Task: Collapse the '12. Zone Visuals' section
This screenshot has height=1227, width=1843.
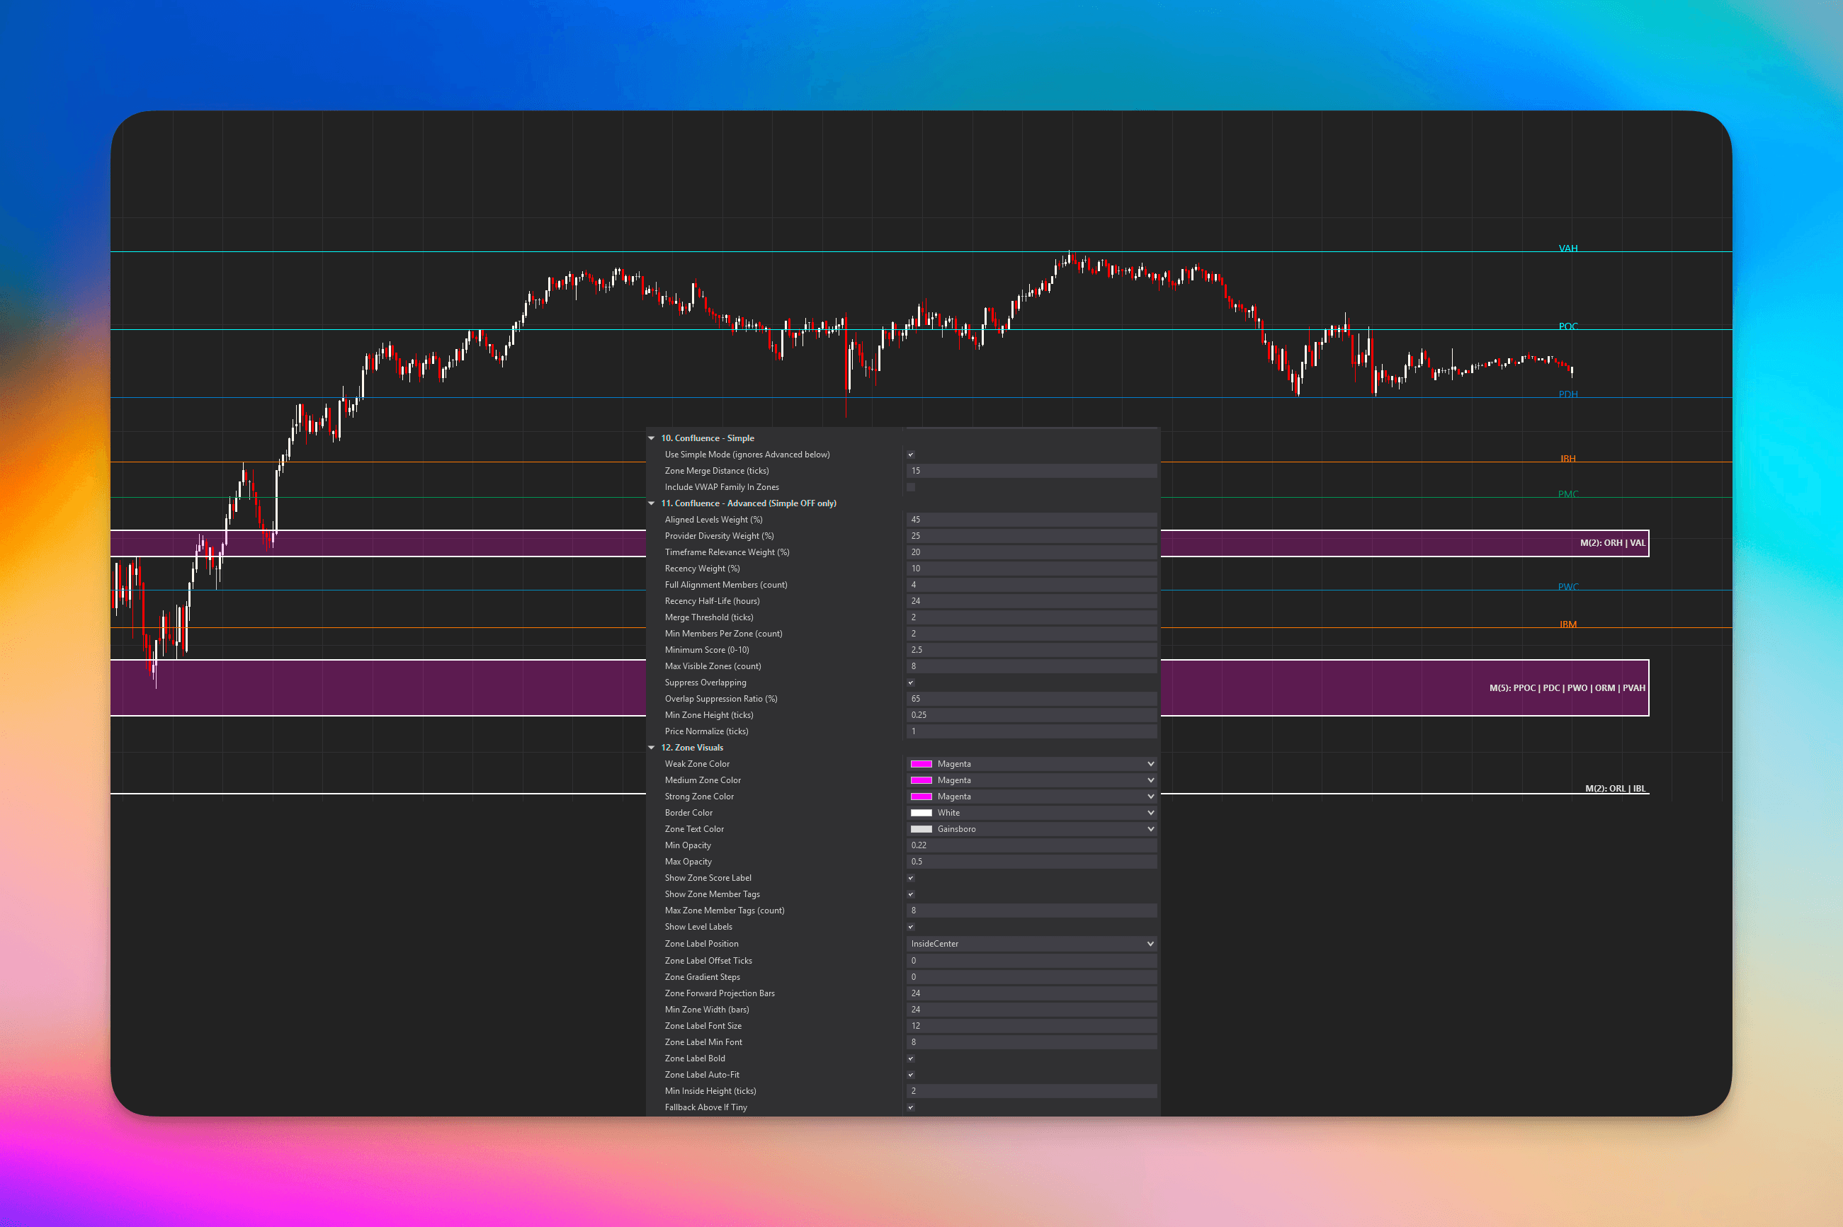Action: [652, 747]
